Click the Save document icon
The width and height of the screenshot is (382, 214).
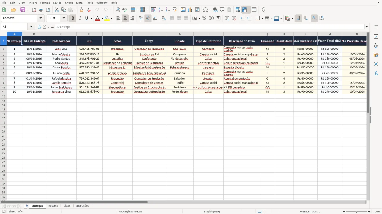(x=23, y=10)
